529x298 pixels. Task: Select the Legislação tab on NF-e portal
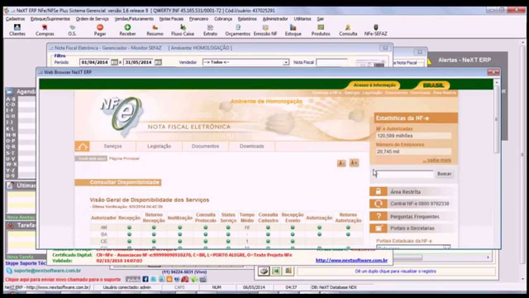159,146
